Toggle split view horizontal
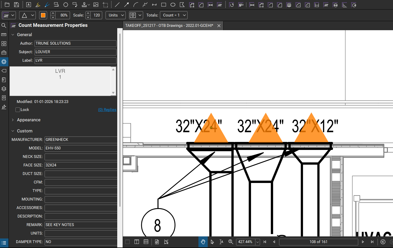The width and height of the screenshot is (393, 248). (146, 242)
